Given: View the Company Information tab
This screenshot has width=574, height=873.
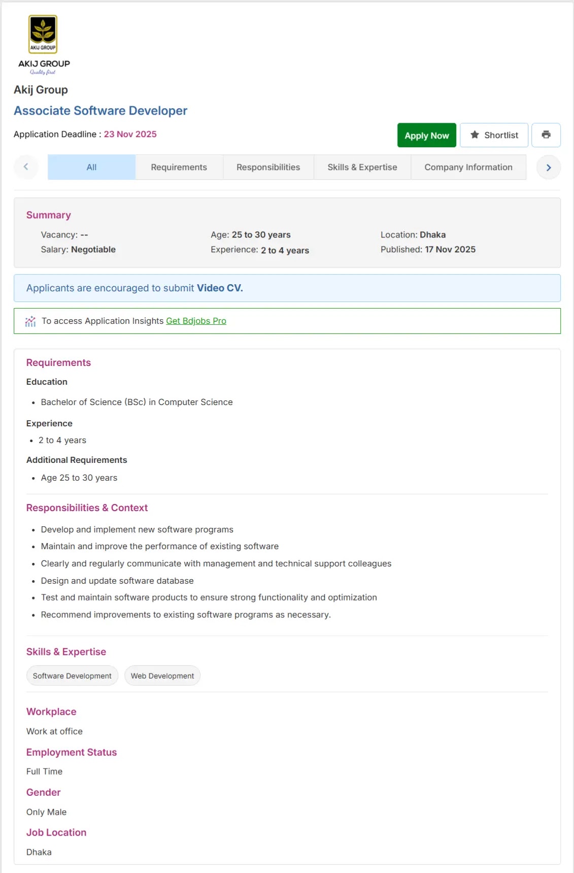Looking at the screenshot, I should pos(468,167).
